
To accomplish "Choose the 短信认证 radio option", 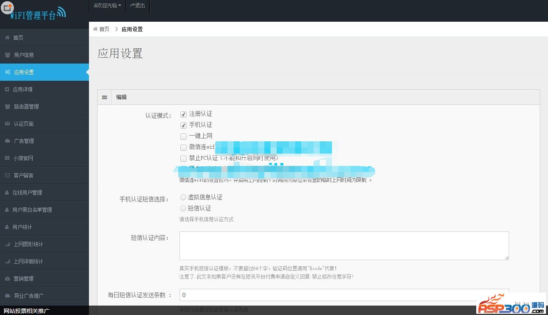I will (183, 208).
